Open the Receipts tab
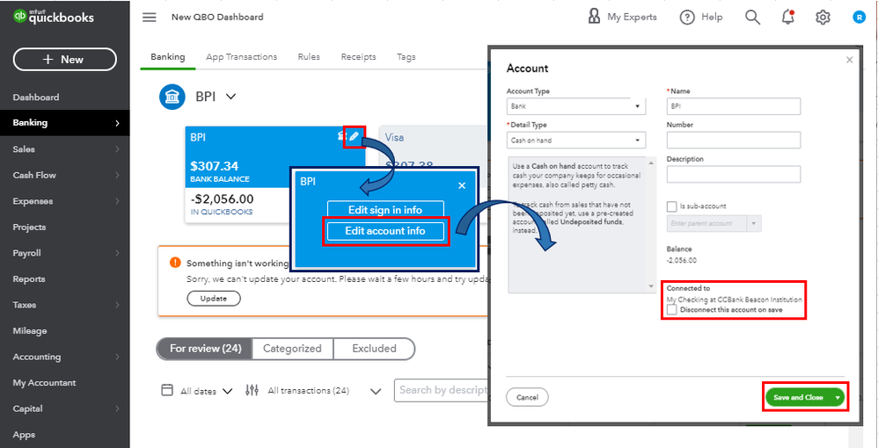The height and width of the screenshot is (448, 878). pos(358,56)
